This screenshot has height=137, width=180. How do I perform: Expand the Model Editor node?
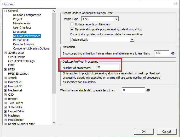click(x=5, y=120)
